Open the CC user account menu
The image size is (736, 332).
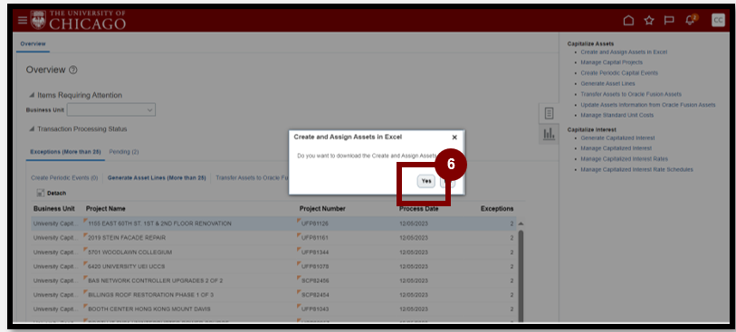click(x=718, y=20)
